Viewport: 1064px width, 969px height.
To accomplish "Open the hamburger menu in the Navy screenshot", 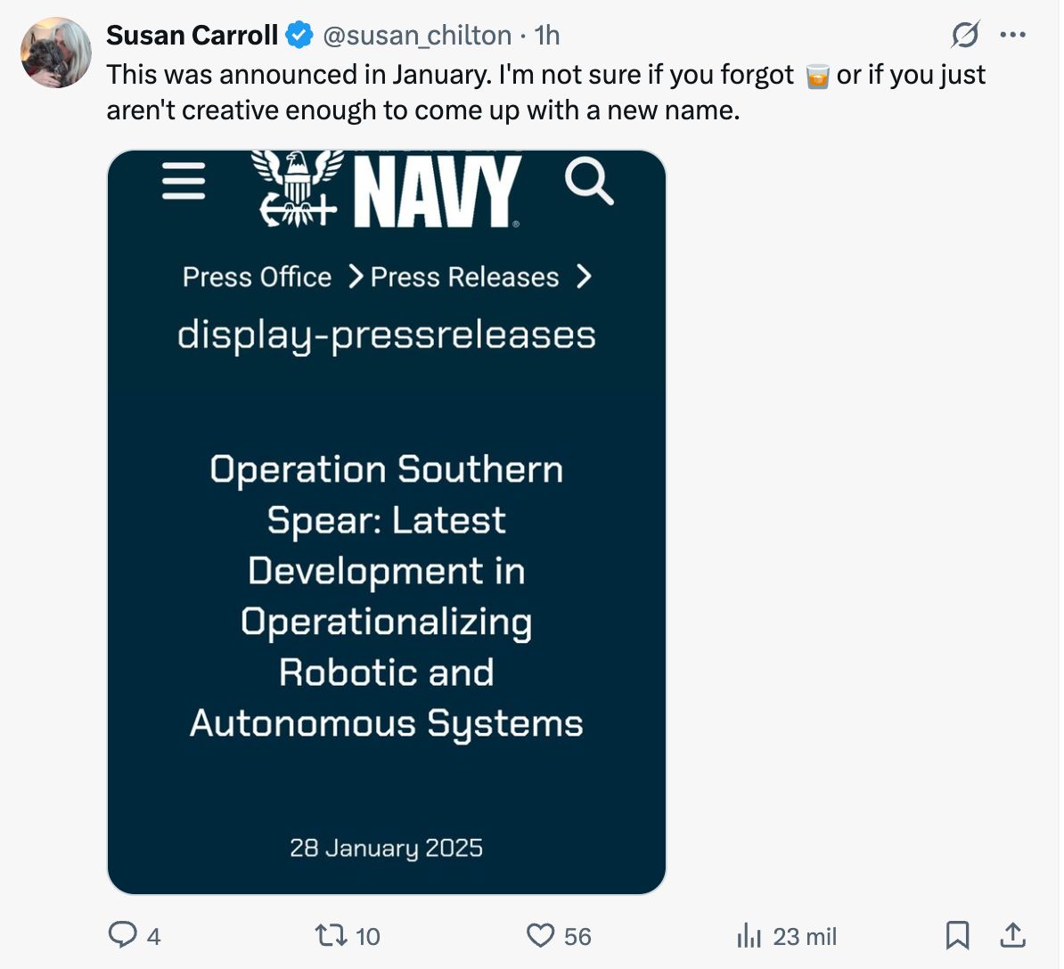I will pos(184,182).
